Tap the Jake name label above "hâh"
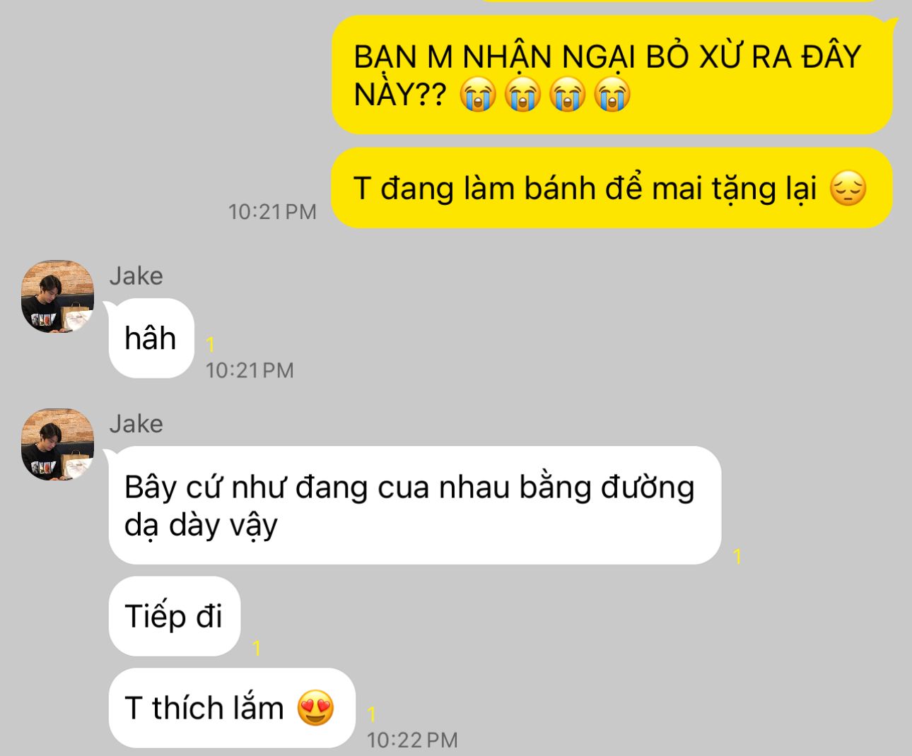 136,276
